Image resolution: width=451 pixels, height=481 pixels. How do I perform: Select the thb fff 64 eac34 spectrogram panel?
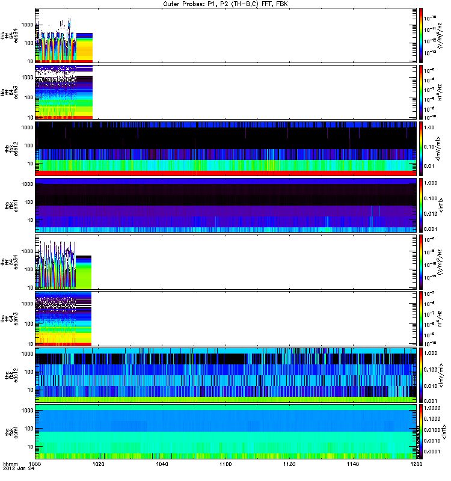click(x=226, y=35)
